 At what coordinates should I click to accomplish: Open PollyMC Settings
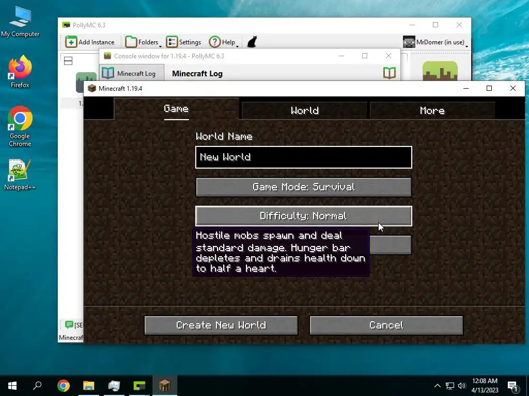click(x=183, y=42)
